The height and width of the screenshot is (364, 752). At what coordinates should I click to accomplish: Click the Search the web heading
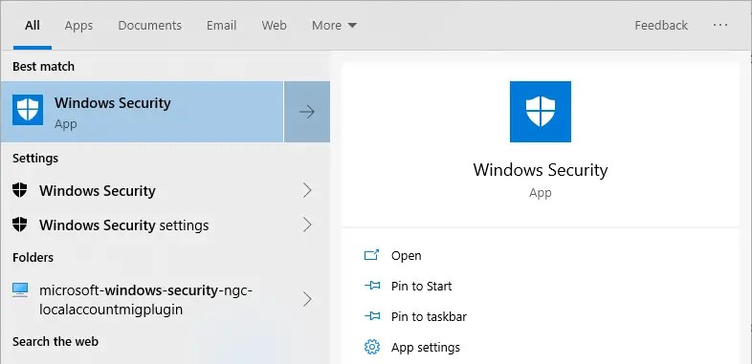[55, 341]
